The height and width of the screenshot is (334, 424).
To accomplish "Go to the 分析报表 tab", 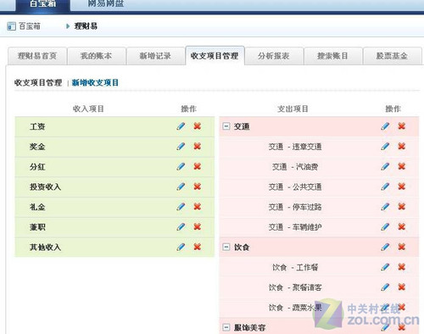I will 274,56.
